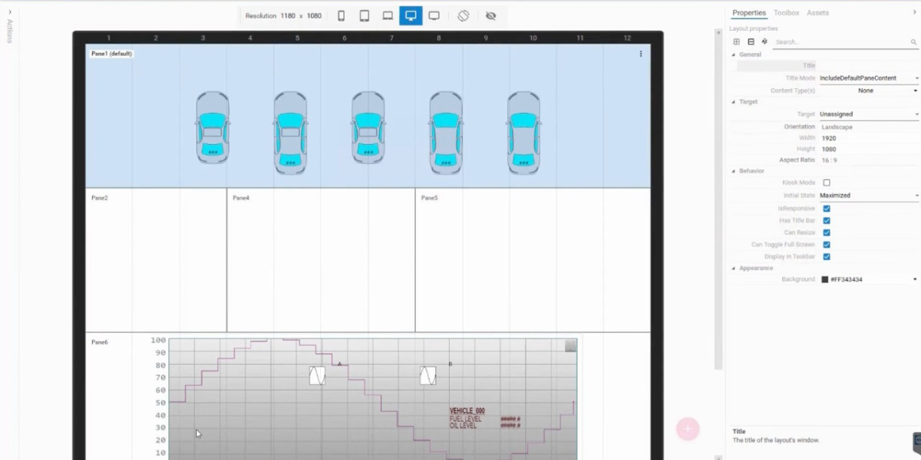This screenshot has width=921, height=460.
Task: Open Pane1 three-dot options menu
Action: coord(641,54)
